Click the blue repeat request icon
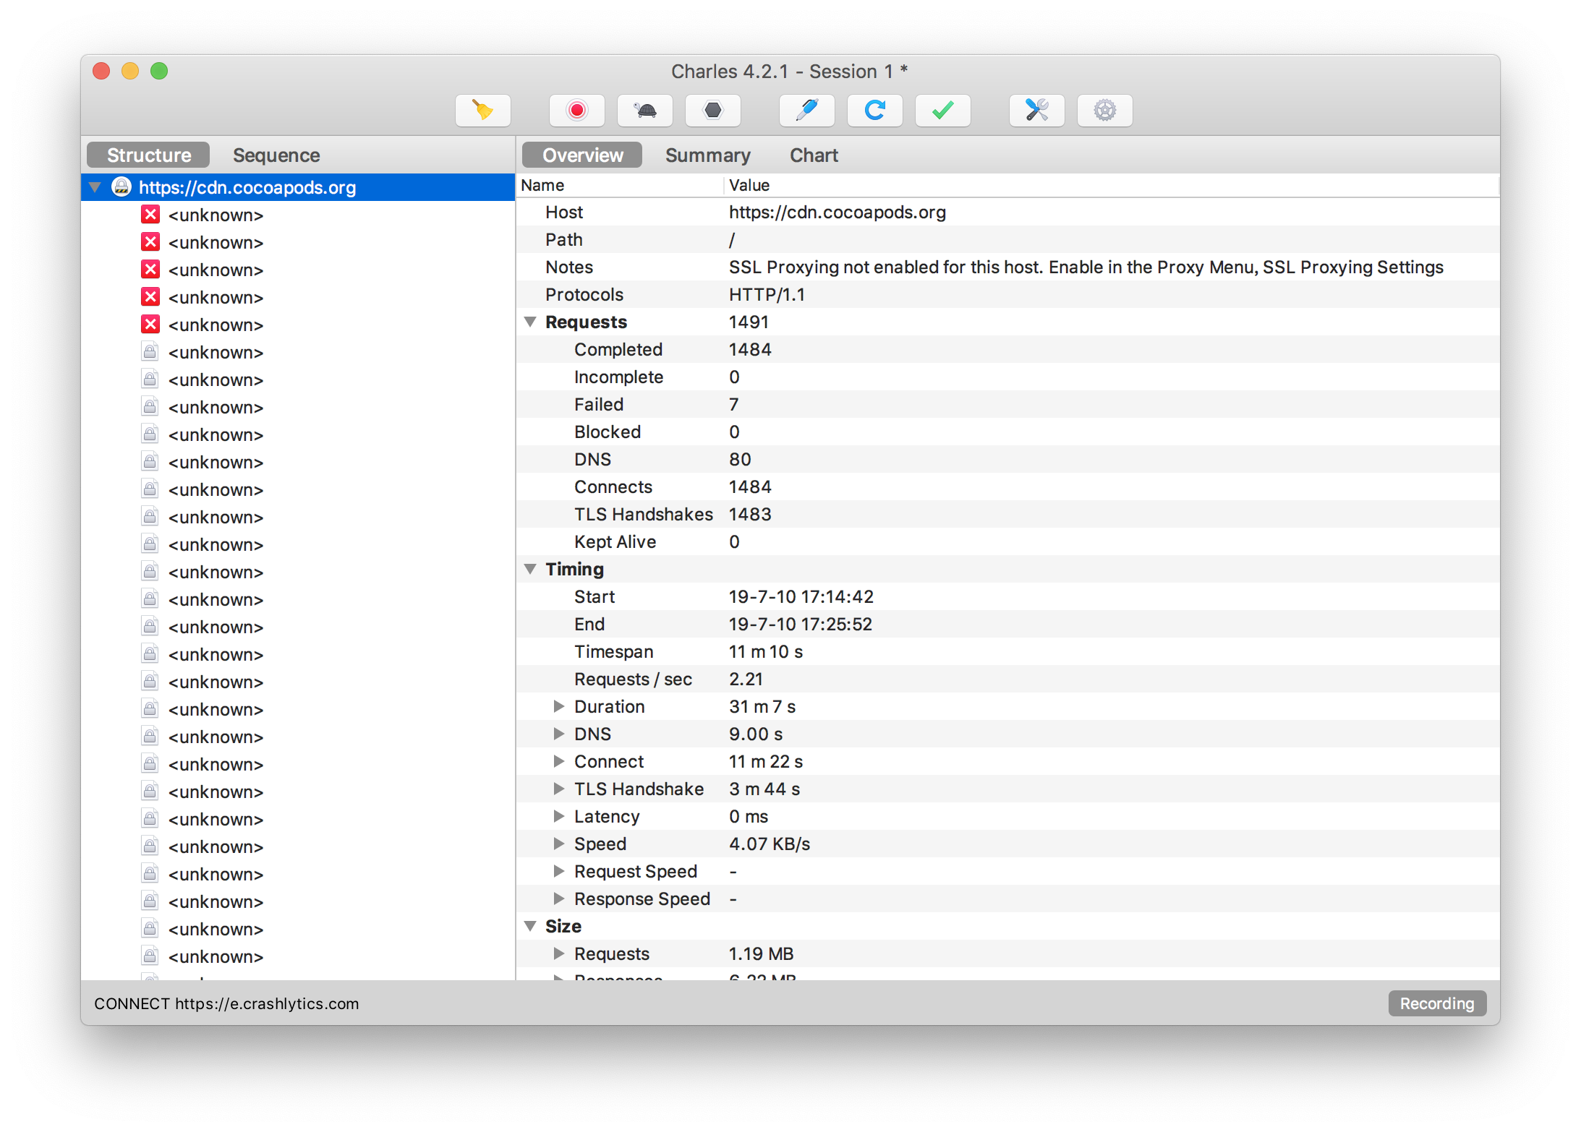 [874, 111]
